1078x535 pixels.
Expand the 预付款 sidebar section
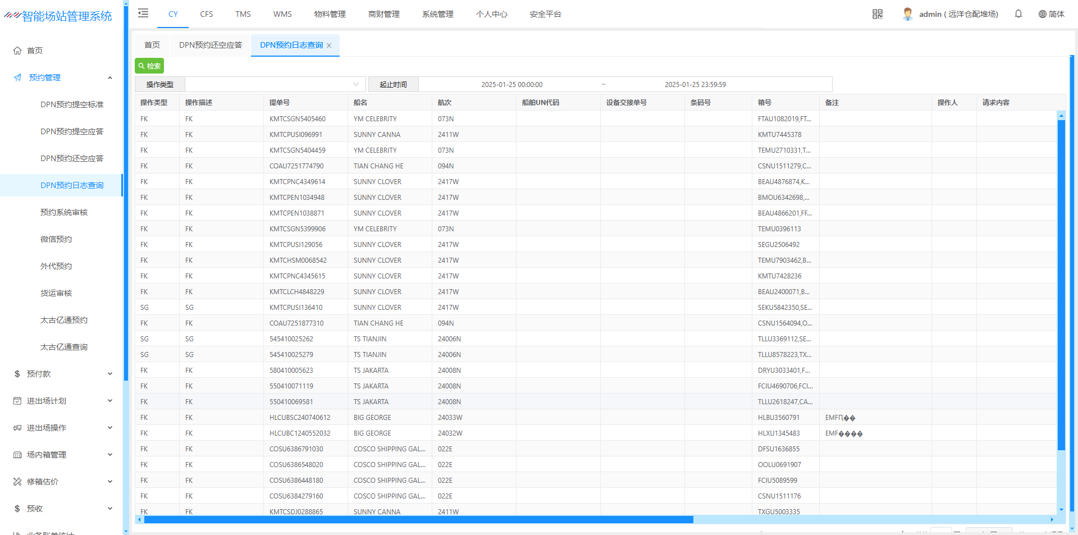pos(110,374)
